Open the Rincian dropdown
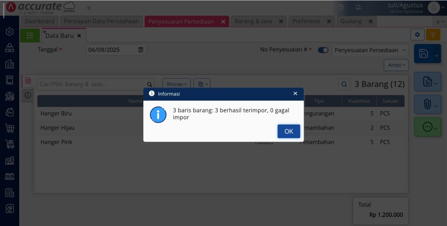 tap(176, 84)
